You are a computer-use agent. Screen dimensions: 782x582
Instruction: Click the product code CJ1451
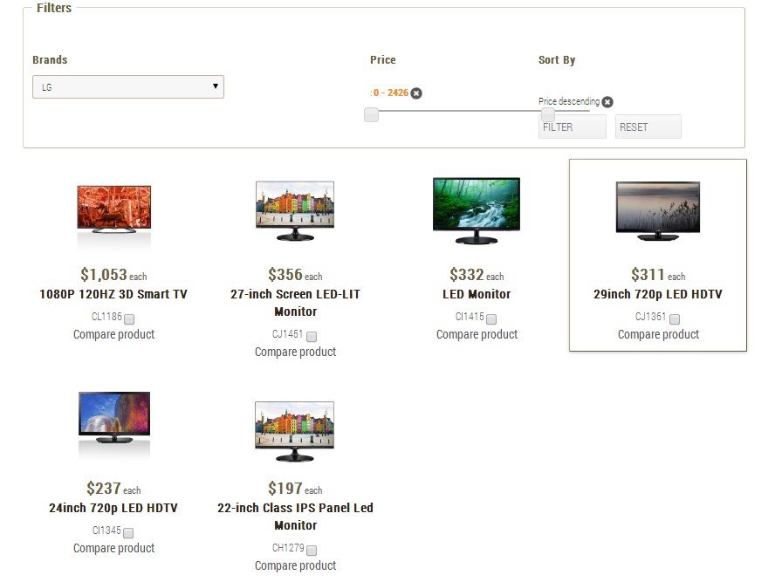pyautogui.click(x=288, y=334)
